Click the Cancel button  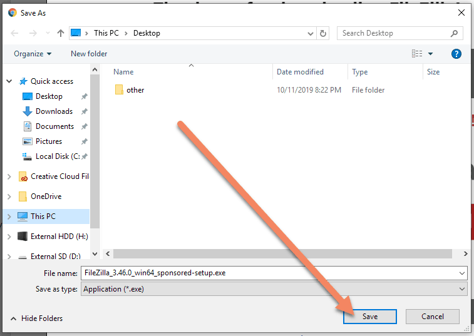click(433, 317)
